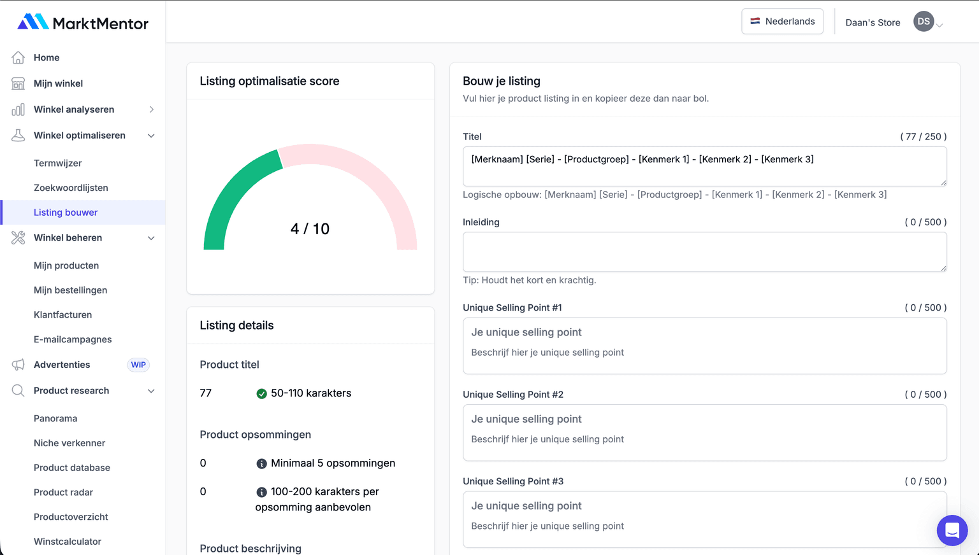Image resolution: width=979 pixels, height=555 pixels.
Task: Click the 4/10 optimization score gauge
Action: click(310, 228)
